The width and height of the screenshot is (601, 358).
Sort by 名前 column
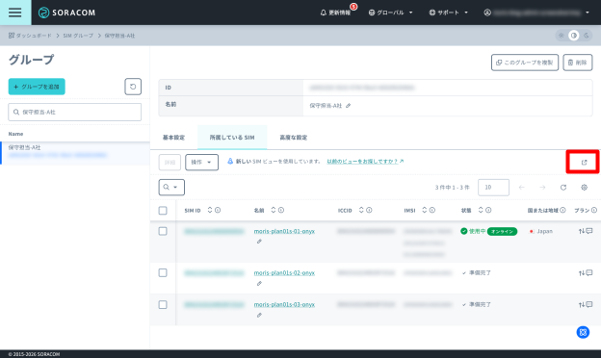click(274, 210)
